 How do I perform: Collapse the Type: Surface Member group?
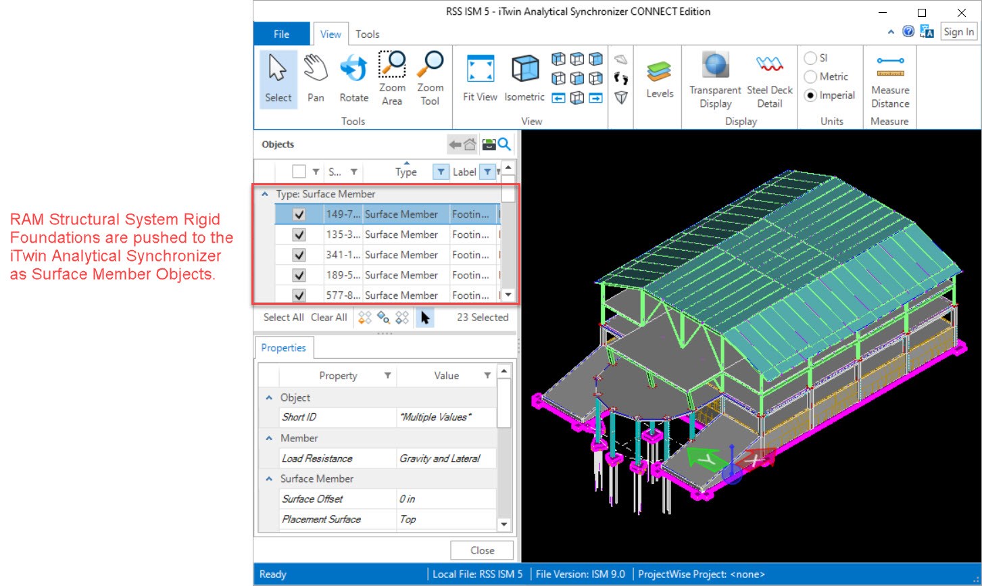264,194
